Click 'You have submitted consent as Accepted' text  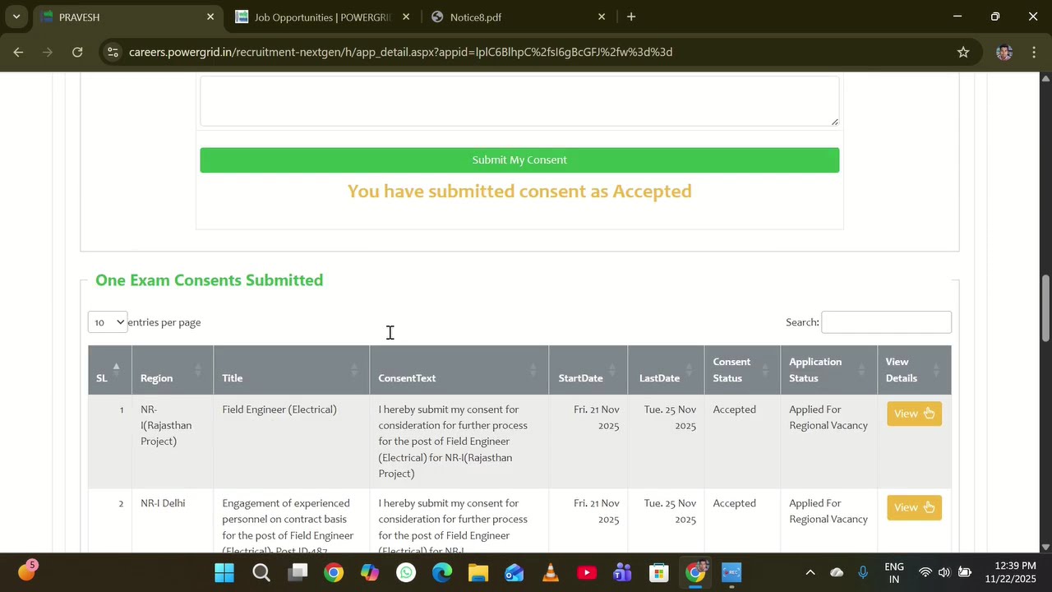click(x=519, y=191)
